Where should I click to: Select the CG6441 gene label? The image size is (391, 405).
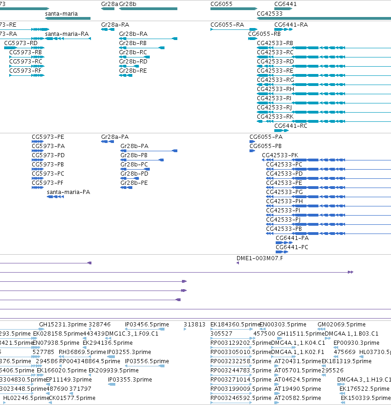coord(285,4)
